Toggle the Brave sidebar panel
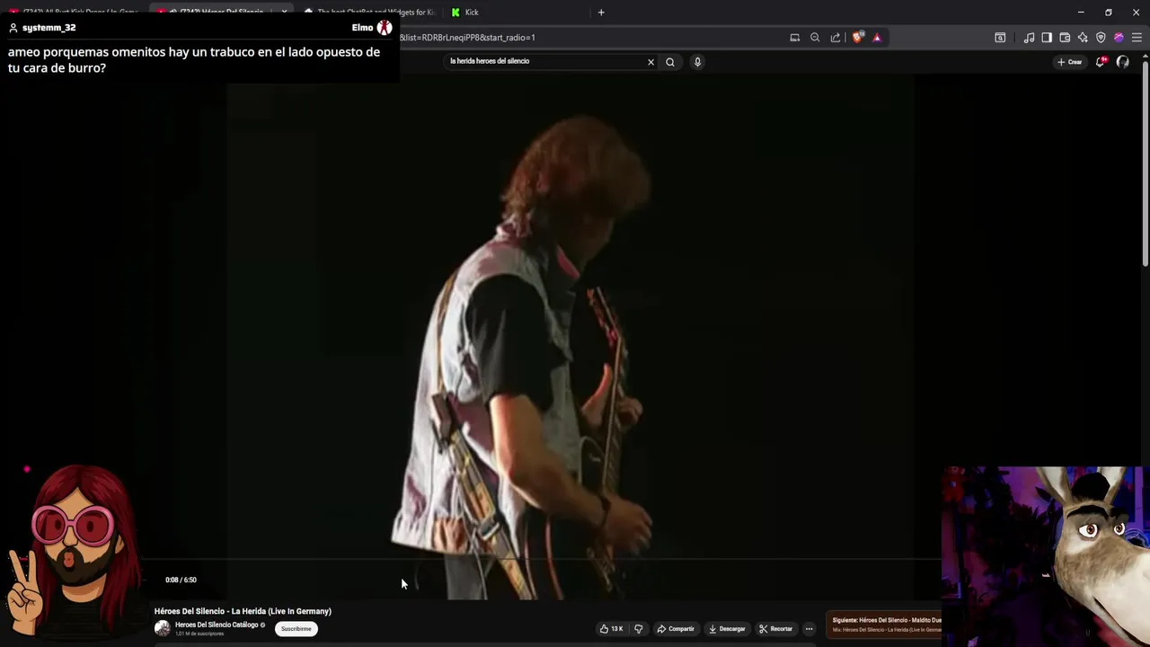 (1047, 38)
